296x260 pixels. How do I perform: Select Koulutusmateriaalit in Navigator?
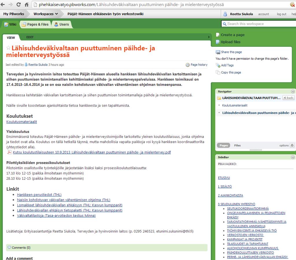click(x=235, y=105)
